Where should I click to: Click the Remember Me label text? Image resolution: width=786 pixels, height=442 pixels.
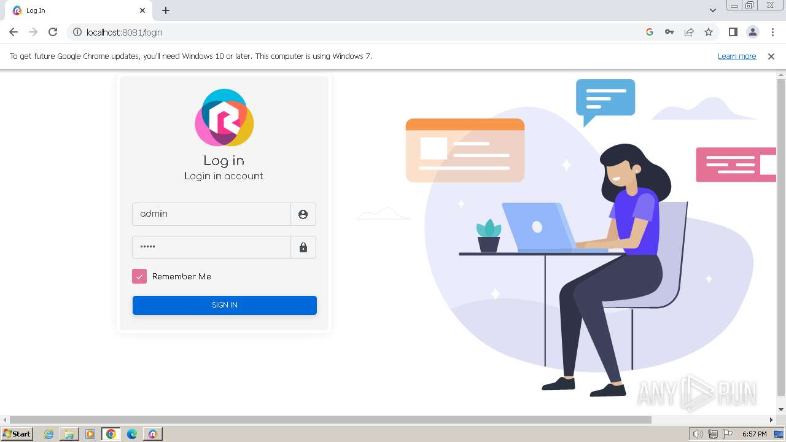tap(182, 276)
